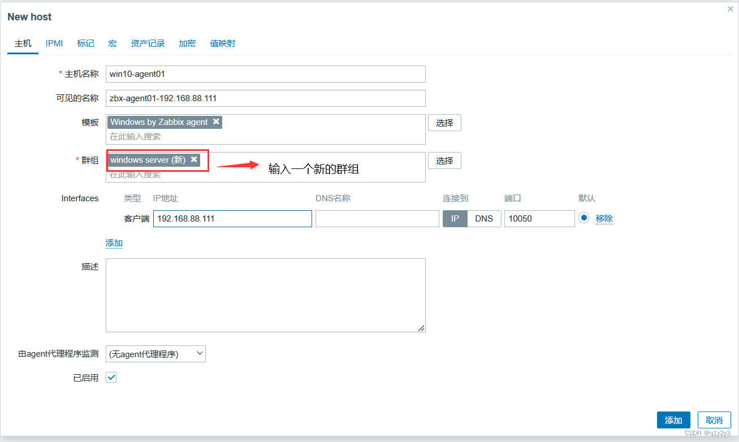
Task: Switch to the 资产记录 tab
Action: pos(148,43)
